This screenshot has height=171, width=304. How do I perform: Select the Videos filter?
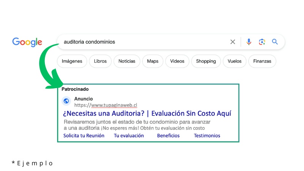(x=177, y=61)
